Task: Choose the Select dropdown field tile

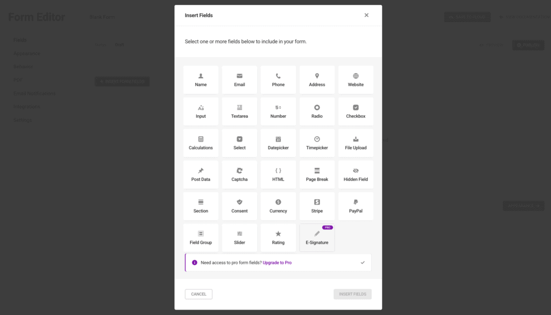Action: pos(239,143)
